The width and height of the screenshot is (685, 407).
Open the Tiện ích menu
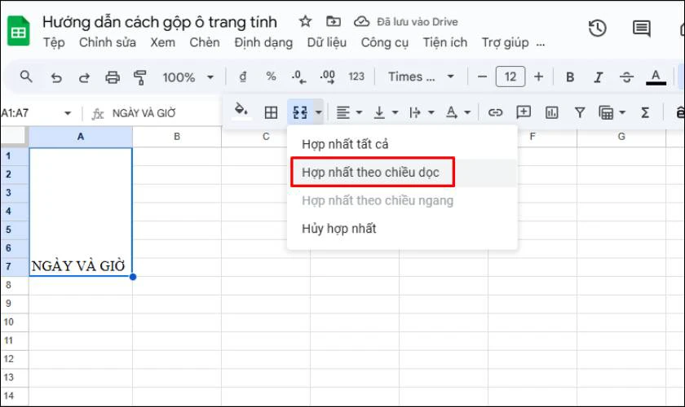pos(444,42)
